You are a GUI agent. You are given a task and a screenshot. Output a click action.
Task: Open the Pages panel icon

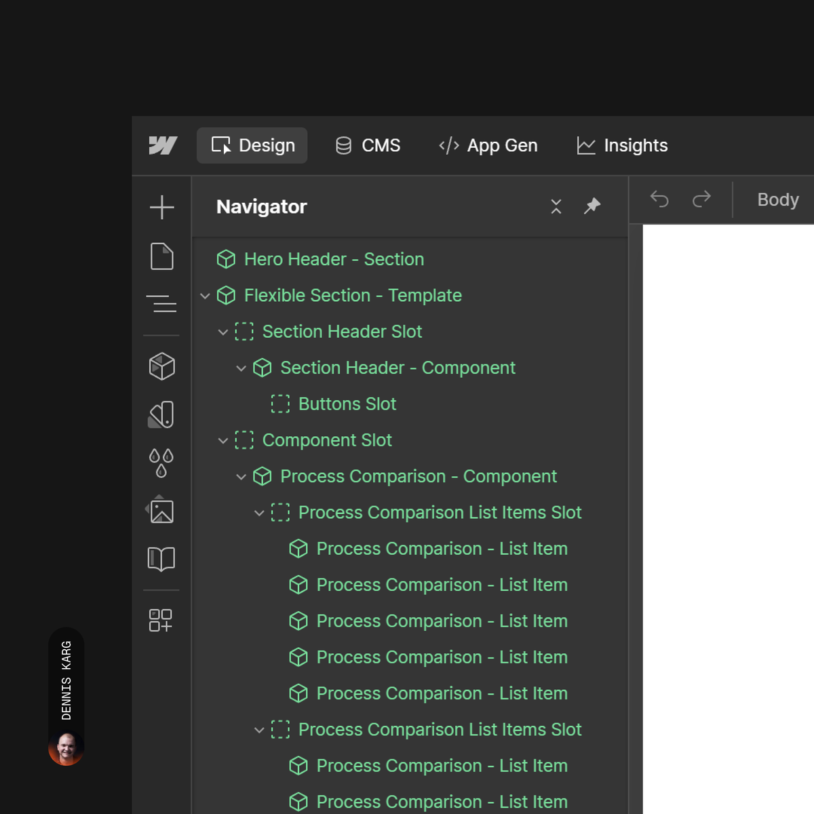(x=161, y=256)
